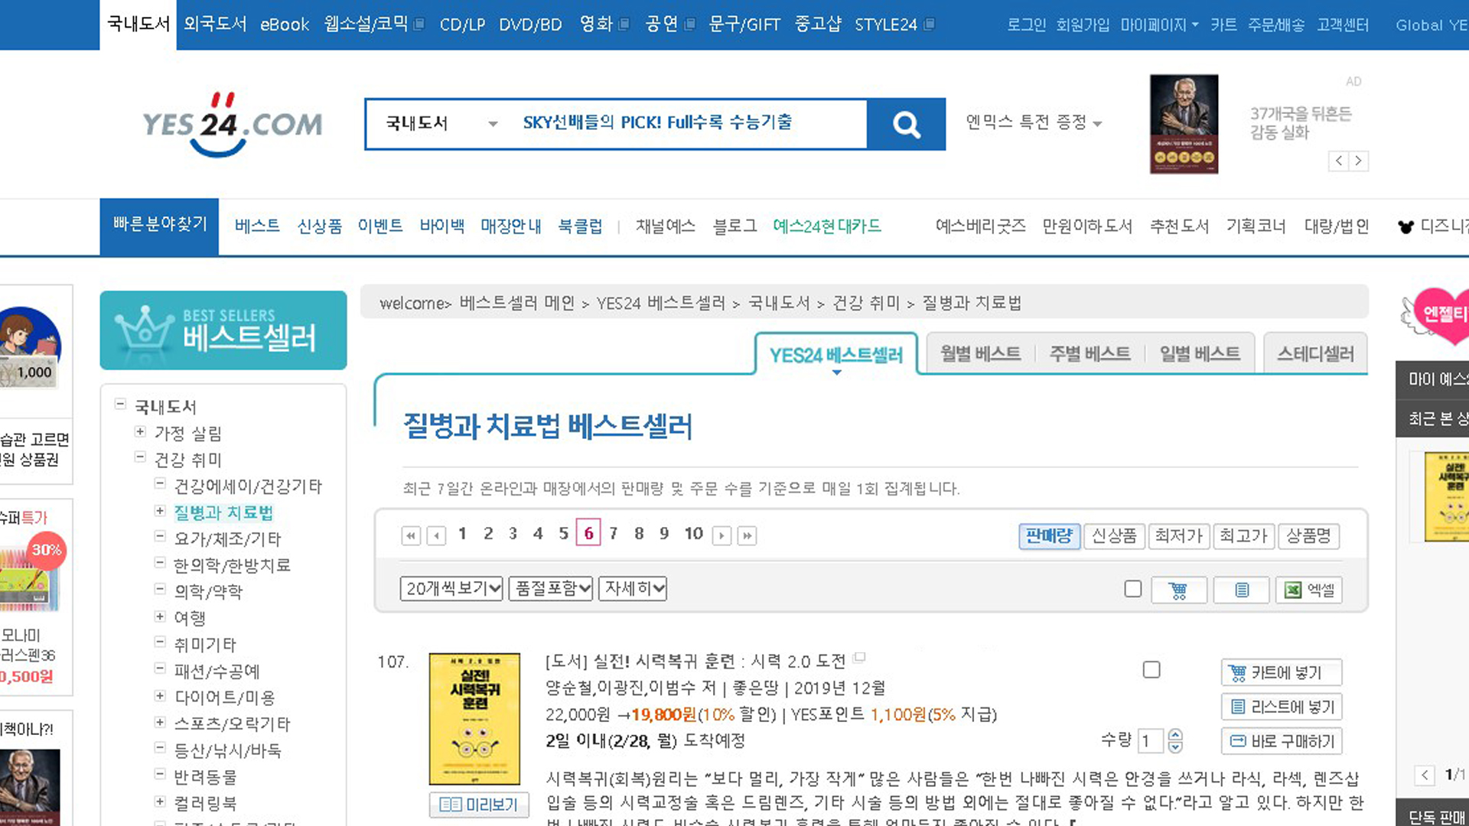Check the checkbox for book 107
This screenshot has width=1469, height=826.
tap(1151, 670)
